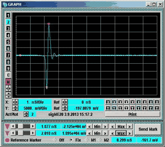Select plot channel 4 button
This screenshot has height=147, width=165.
8,35
